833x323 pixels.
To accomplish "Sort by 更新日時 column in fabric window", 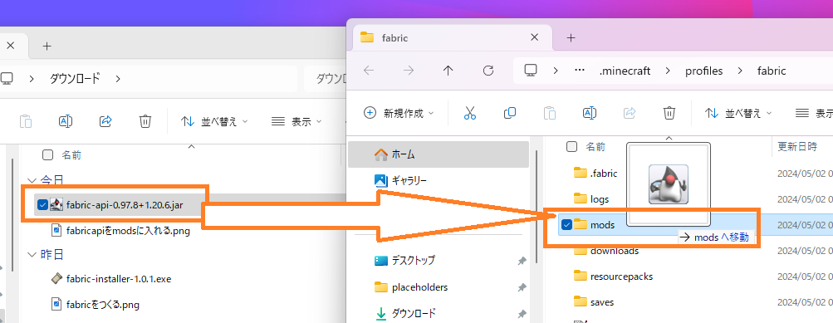I will point(797,146).
